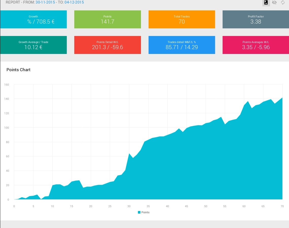Screen dimensions: 289x228
Task: Select the green Points card
Action: (107, 19)
